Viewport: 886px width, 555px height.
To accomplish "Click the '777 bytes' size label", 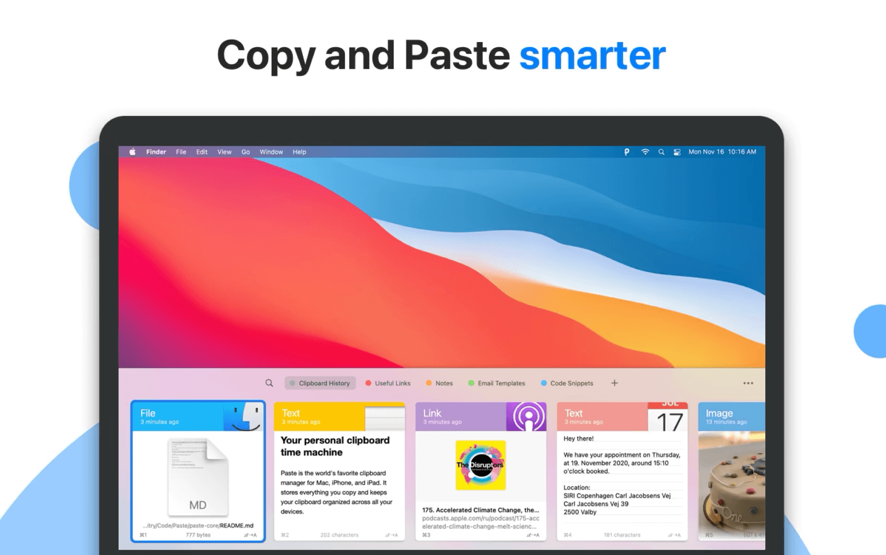I will [x=198, y=535].
